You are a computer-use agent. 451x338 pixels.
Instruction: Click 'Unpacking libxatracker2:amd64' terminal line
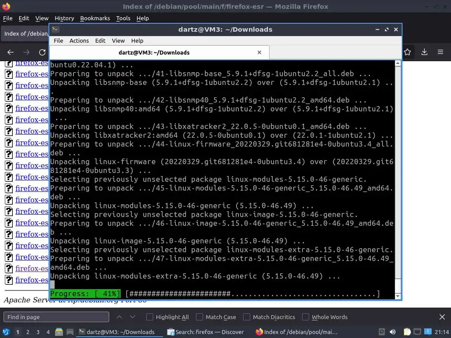tap(222, 135)
